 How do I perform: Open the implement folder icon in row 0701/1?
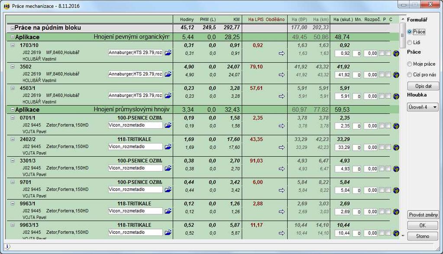click(x=168, y=125)
